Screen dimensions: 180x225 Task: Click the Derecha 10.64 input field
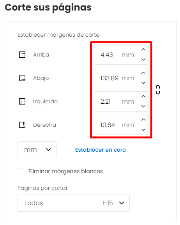[x=121, y=125]
